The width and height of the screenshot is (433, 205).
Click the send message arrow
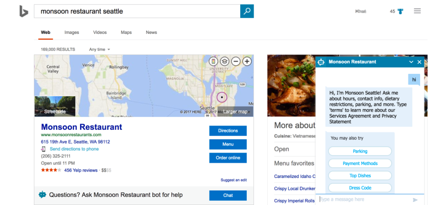tap(415, 200)
